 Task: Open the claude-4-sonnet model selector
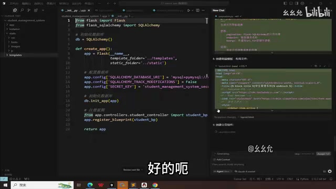coord(245,172)
